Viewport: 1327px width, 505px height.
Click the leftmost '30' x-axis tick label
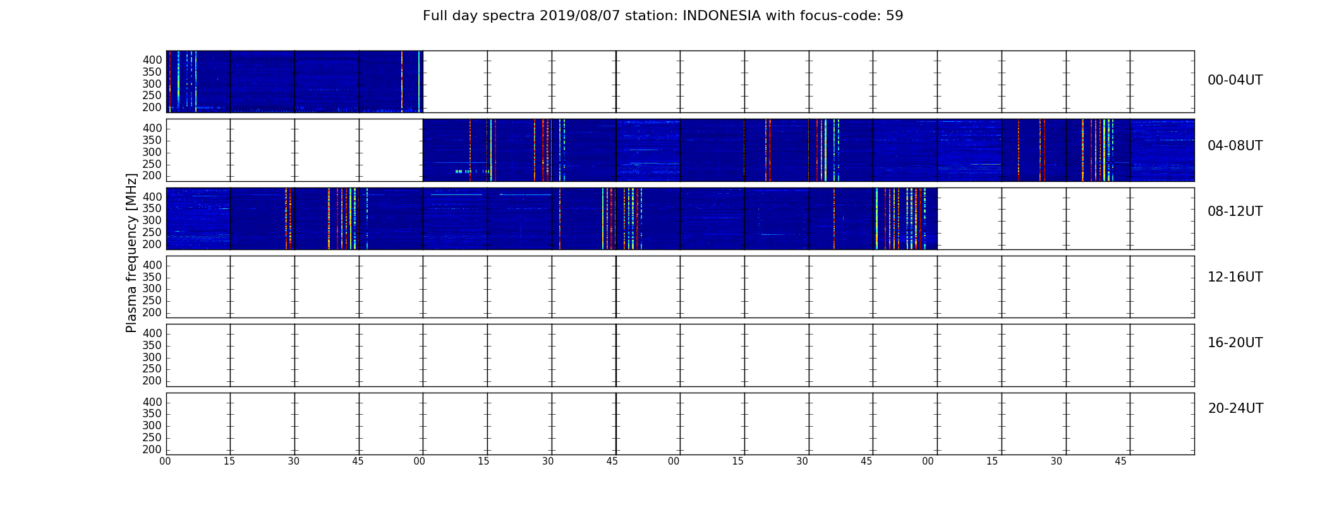pyautogui.click(x=294, y=461)
